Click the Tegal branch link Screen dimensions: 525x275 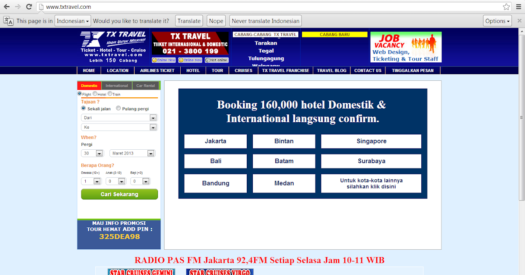[x=266, y=51]
